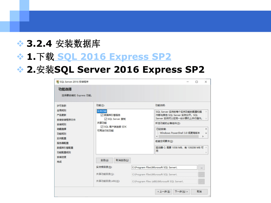Click right arrow of prerequisites horizontal scrollbar
The width and height of the screenshot is (271, 203).
pos(203,136)
